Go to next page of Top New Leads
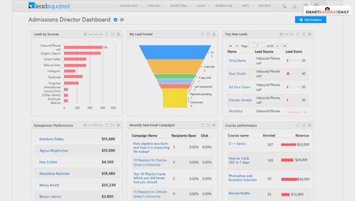 point(278,46)
